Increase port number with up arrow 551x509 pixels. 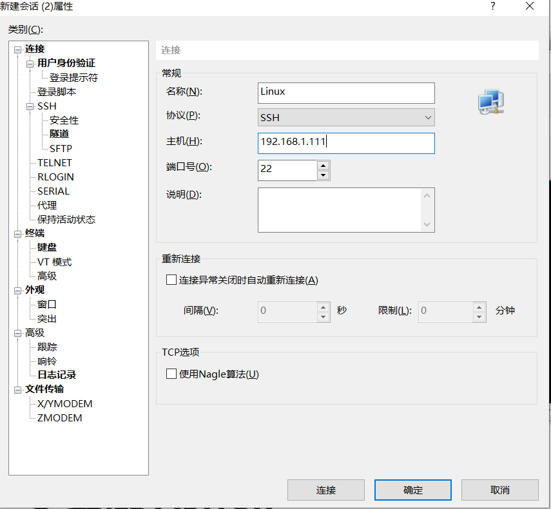(323, 166)
